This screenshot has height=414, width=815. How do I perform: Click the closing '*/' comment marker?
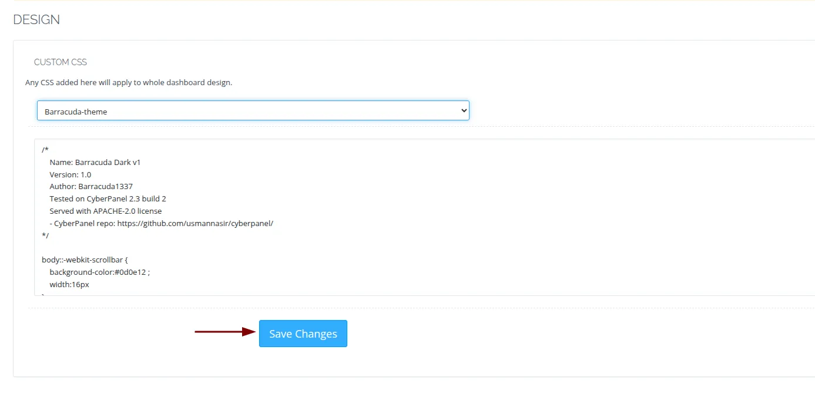click(x=45, y=235)
